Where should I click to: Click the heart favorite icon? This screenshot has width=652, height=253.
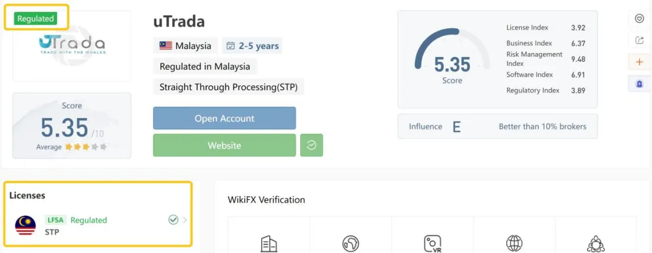point(640,19)
